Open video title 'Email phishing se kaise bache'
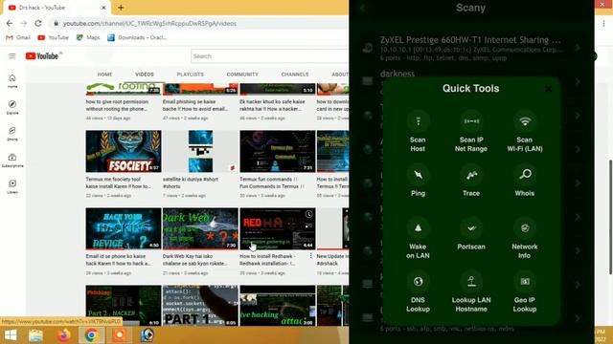This screenshot has width=613, height=344. pos(195,105)
